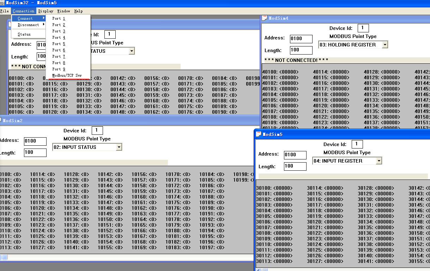Choose Port 7 in Connect submenu
Image resolution: width=430 pixels, height=271 pixels.
[68, 56]
